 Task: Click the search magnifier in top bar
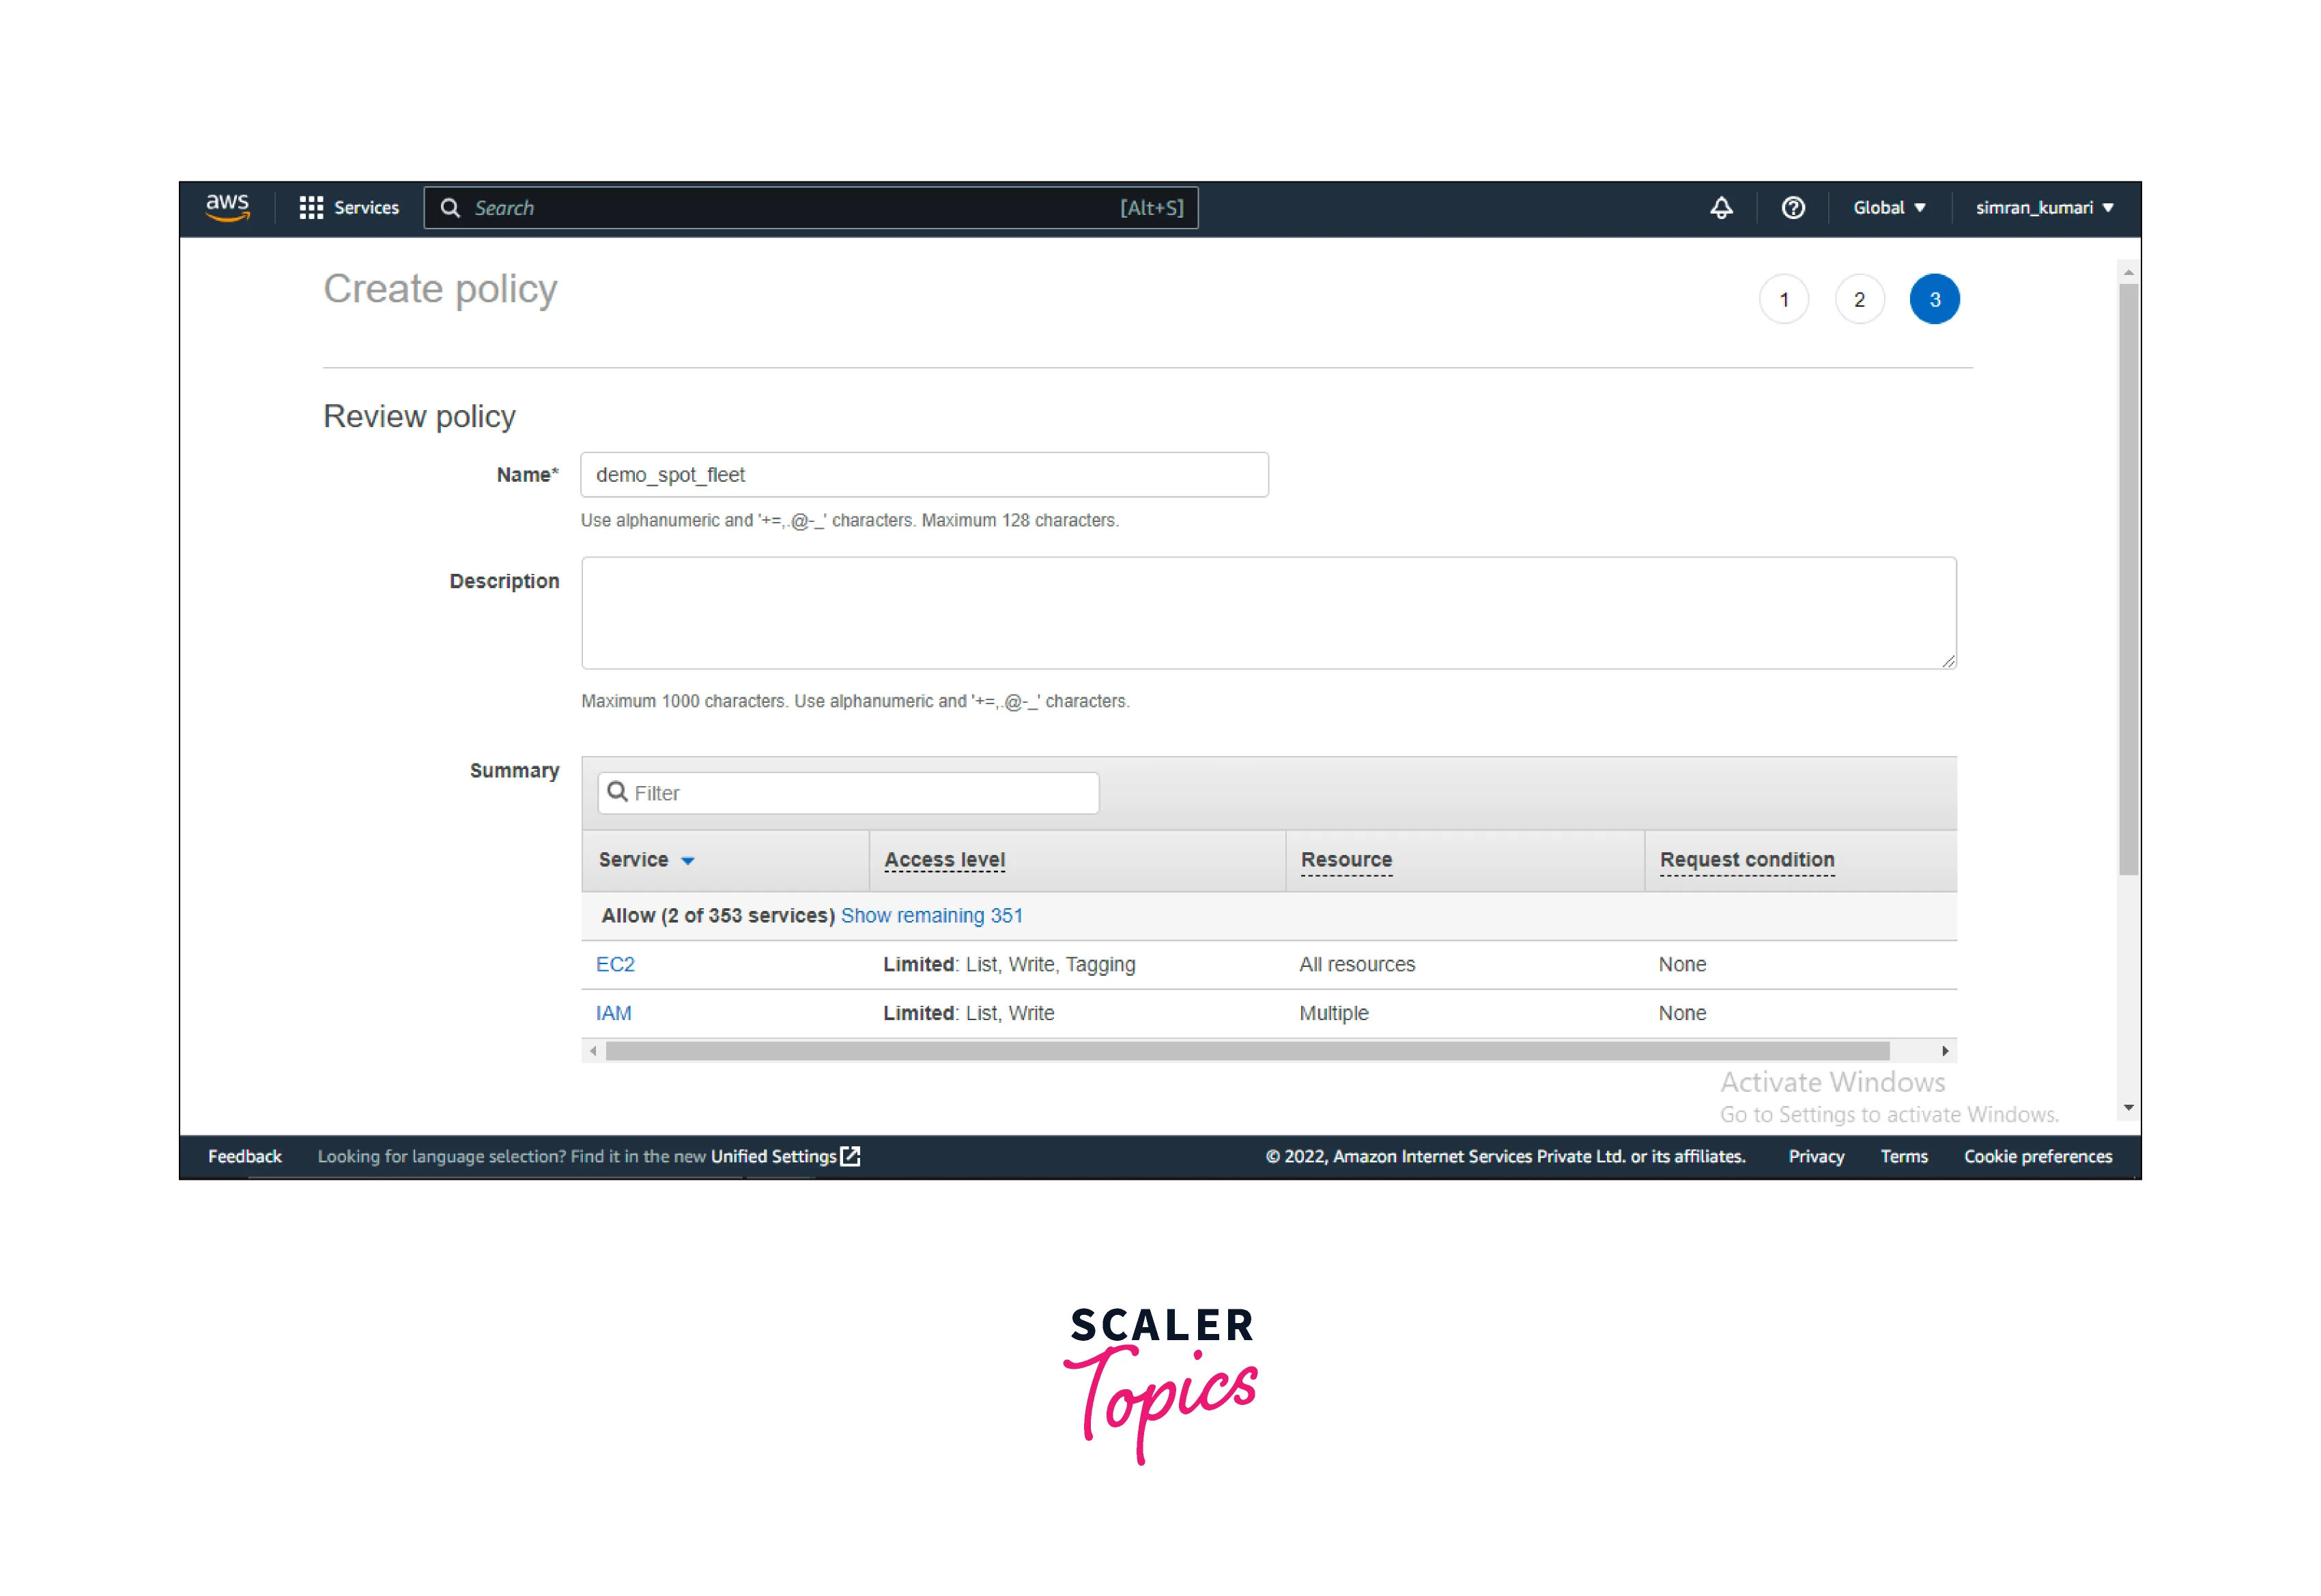(x=450, y=208)
